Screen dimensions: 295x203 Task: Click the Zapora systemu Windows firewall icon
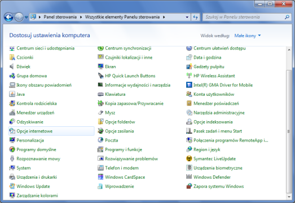[x=189, y=187]
